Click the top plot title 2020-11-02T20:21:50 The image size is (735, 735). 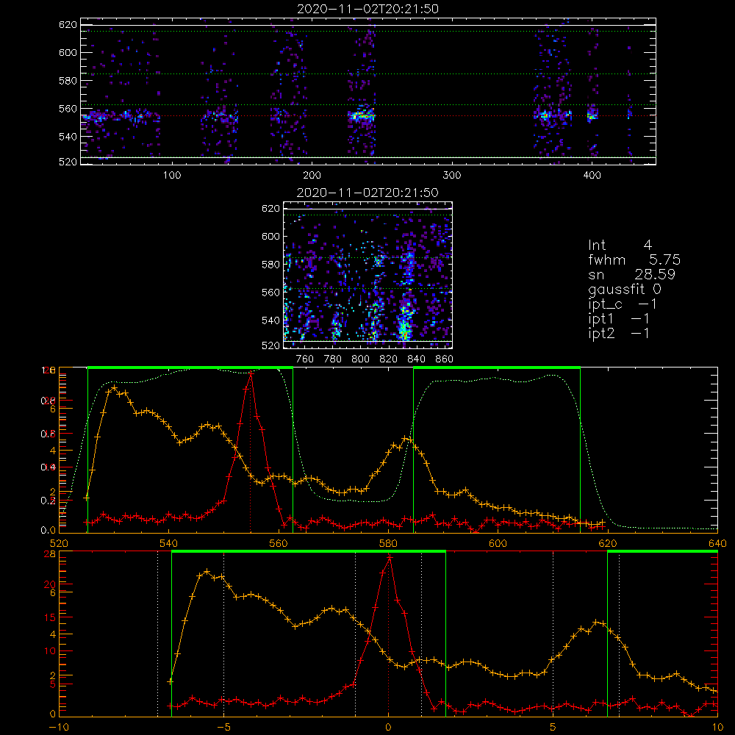pyautogui.click(x=368, y=9)
